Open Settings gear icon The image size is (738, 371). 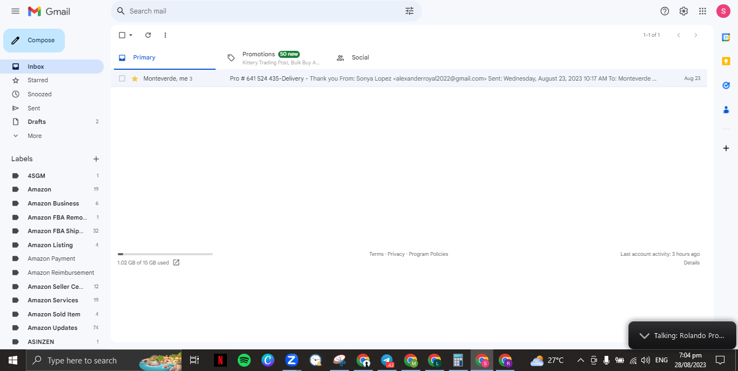pos(683,11)
